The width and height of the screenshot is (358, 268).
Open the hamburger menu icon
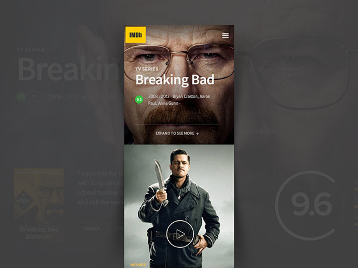(x=225, y=36)
